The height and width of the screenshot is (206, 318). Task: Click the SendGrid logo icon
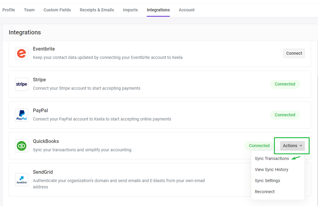22,180
